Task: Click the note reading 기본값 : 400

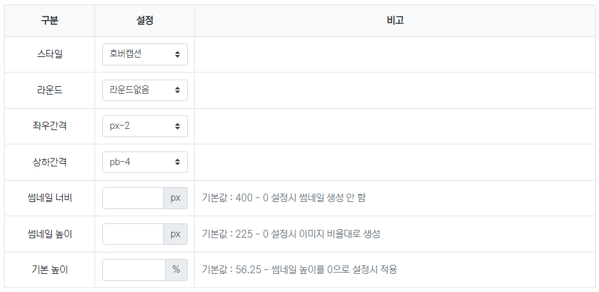Action: (x=284, y=198)
